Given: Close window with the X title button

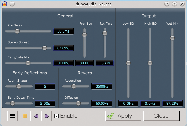Looking at the screenshot, I should tap(182, 4).
